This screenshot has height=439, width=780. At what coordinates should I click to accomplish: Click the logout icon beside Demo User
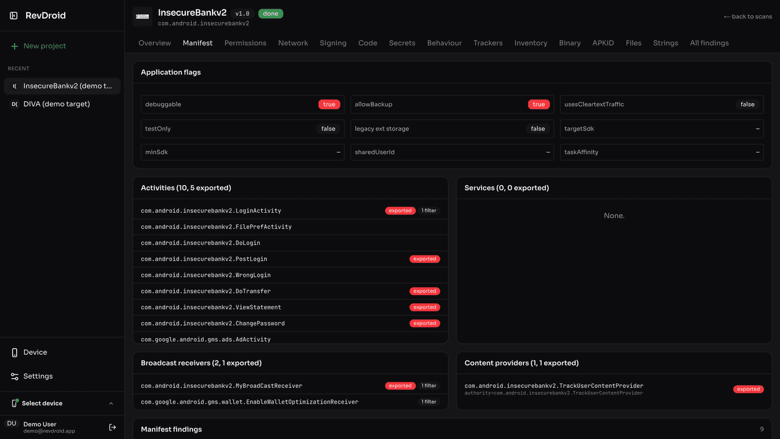(112, 427)
